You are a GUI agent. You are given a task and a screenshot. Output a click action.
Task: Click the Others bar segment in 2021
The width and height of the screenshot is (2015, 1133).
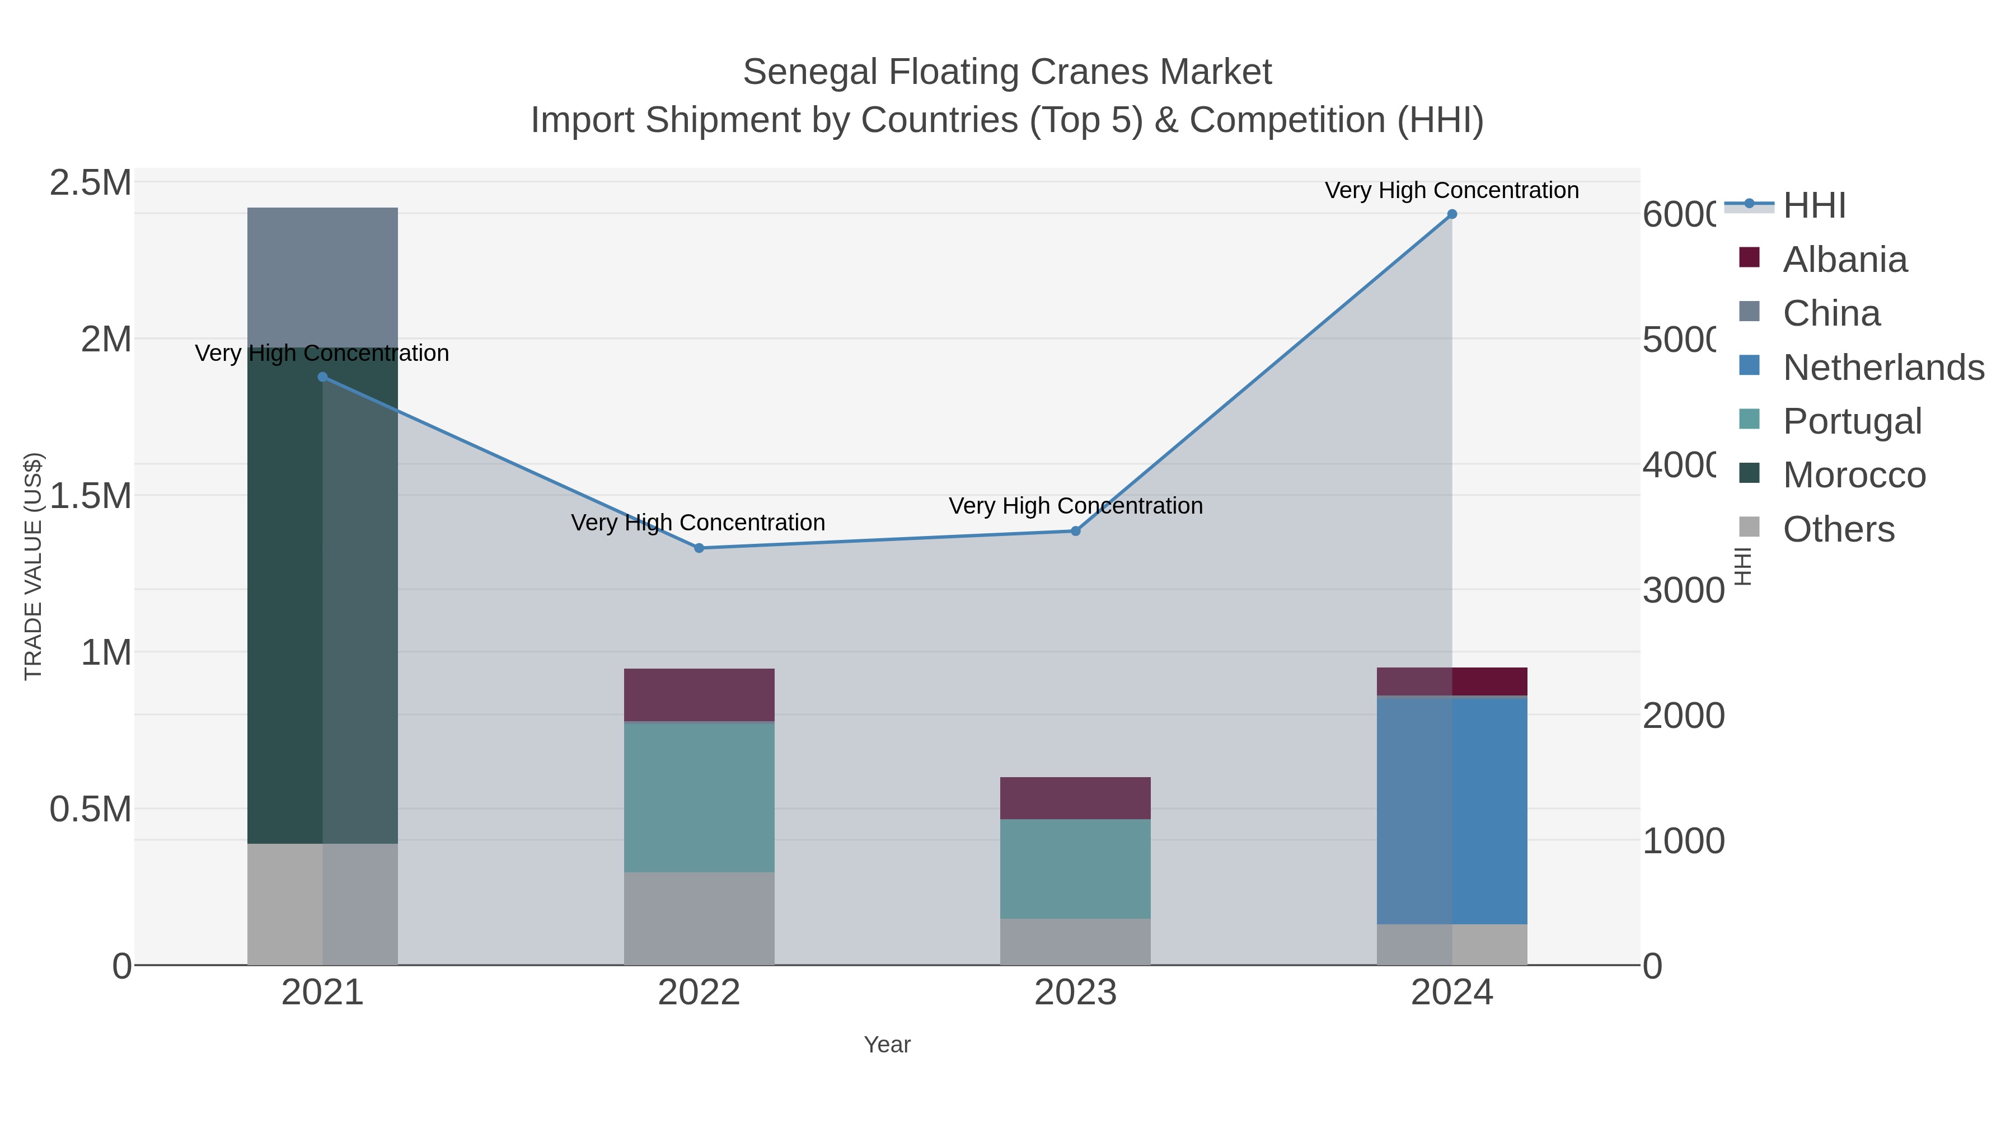[x=322, y=904]
